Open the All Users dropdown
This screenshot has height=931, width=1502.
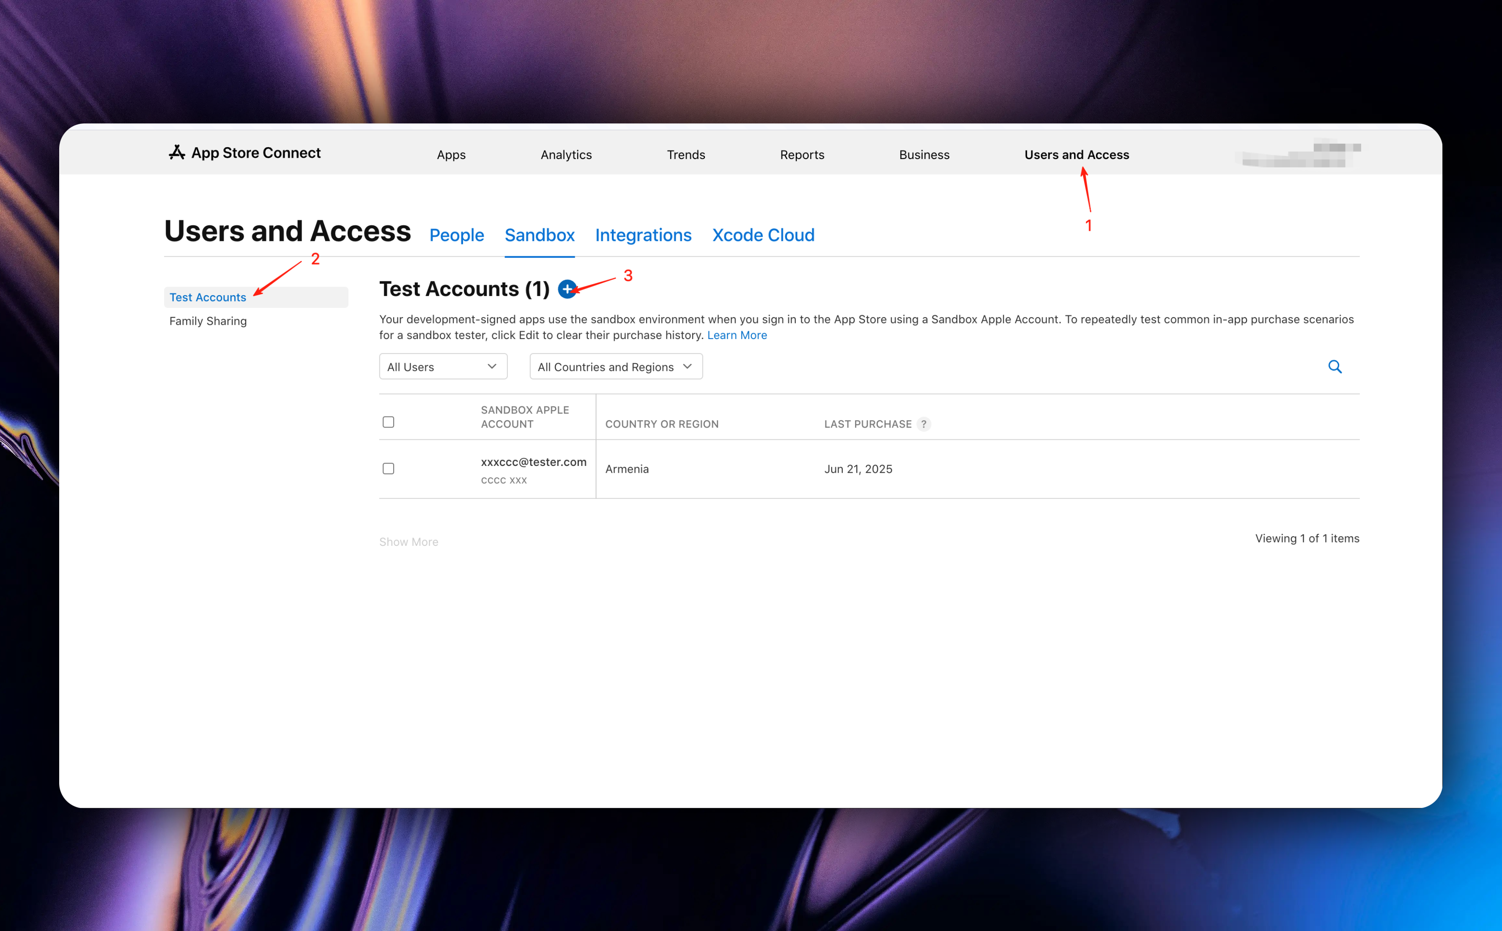[x=443, y=366]
